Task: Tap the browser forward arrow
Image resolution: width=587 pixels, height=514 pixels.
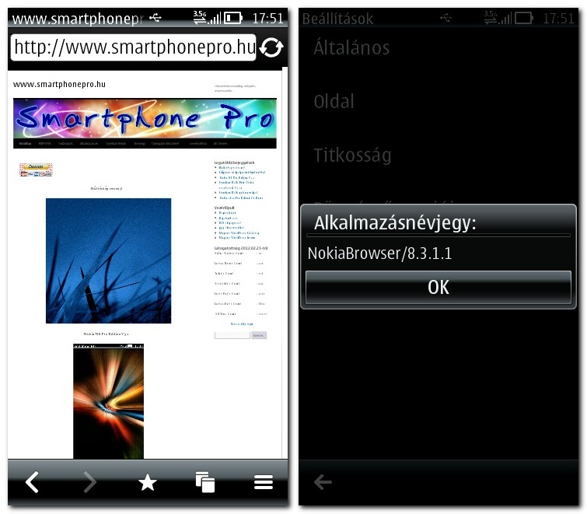Action: click(x=89, y=482)
